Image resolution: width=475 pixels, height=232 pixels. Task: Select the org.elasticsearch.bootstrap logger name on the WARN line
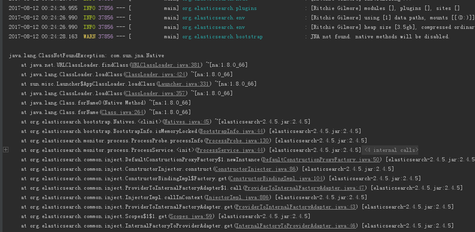click(x=223, y=37)
